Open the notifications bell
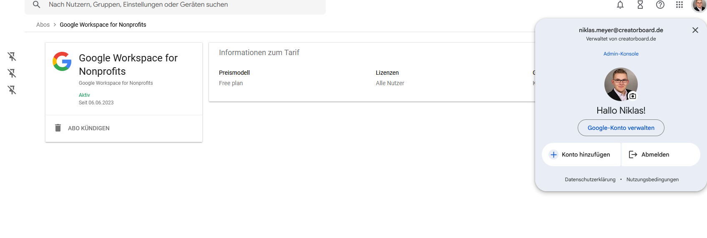This screenshot has width=707, height=238. (620, 5)
